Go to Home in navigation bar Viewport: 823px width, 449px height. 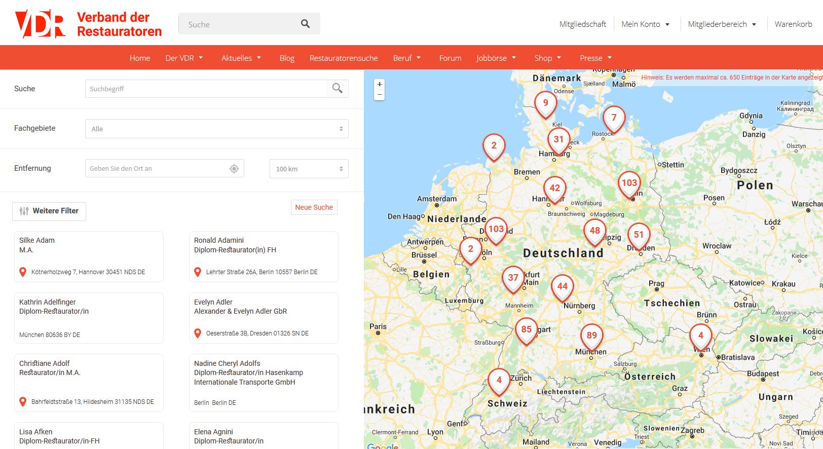click(x=140, y=58)
